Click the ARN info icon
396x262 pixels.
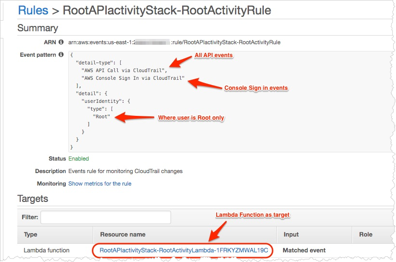click(61, 42)
